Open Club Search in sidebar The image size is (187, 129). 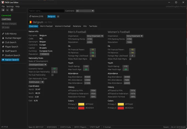pyautogui.click(x=9, y=42)
